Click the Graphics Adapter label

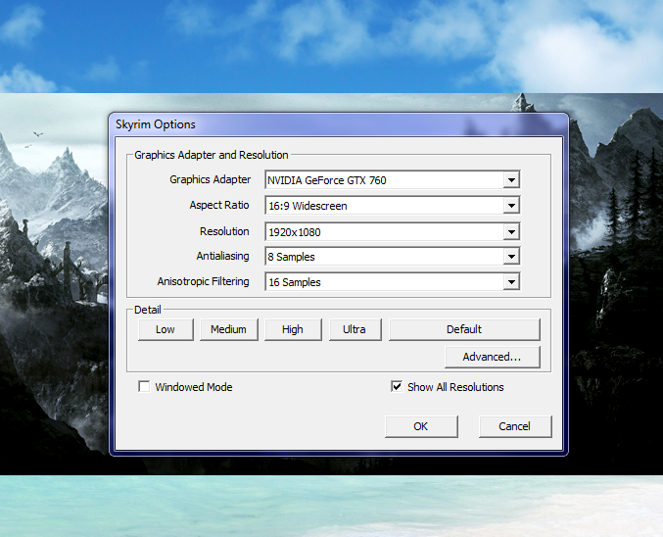point(211,179)
